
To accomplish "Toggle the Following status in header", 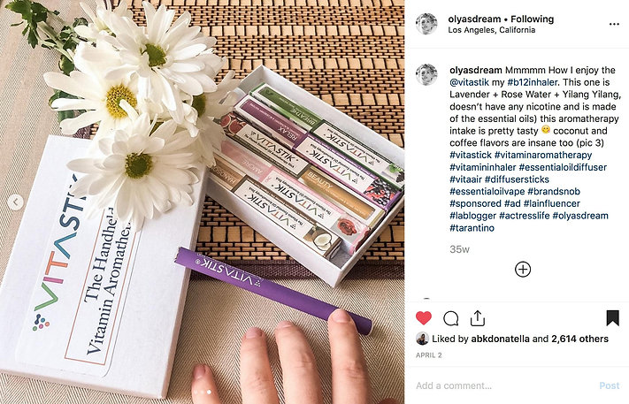I will click(532, 19).
